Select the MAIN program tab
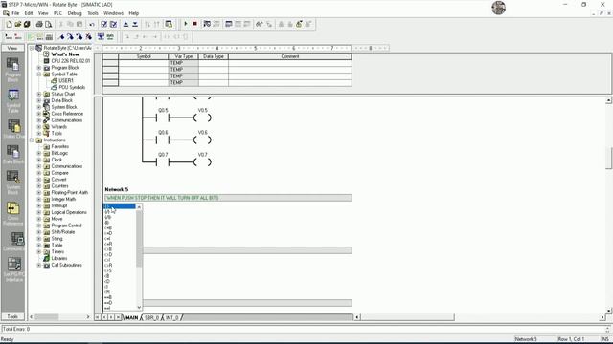The image size is (613, 344). click(132, 318)
